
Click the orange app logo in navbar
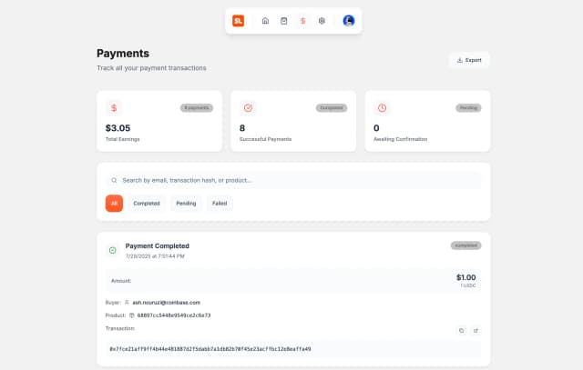click(238, 21)
